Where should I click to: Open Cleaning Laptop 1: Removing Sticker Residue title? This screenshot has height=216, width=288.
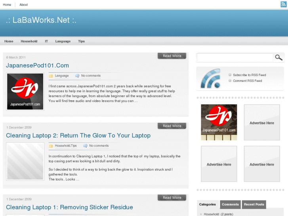coord(69,207)
